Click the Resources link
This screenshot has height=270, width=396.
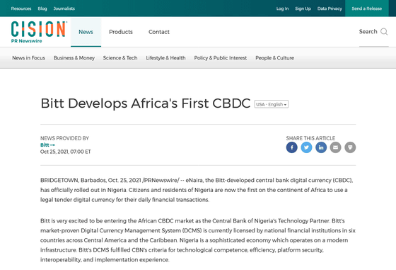[x=21, y=9]
